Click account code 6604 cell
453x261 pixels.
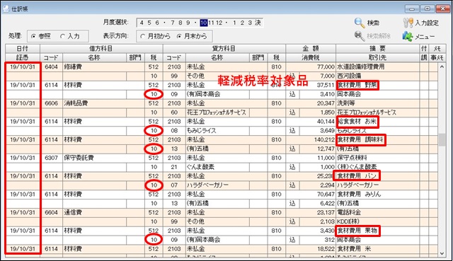click(x=51, y=212)
